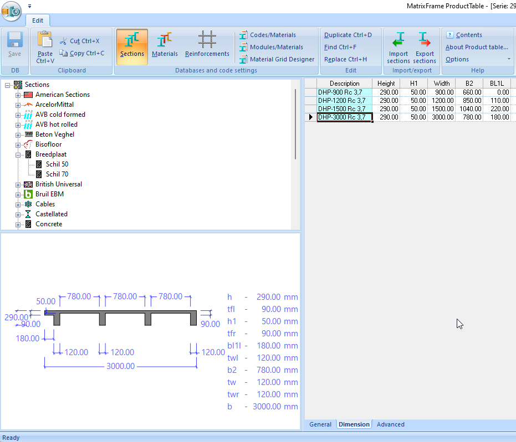The width and height of the screenshot is (516, 442).
Task: Click the Codes/Materials icon
Action: point(243,35)
